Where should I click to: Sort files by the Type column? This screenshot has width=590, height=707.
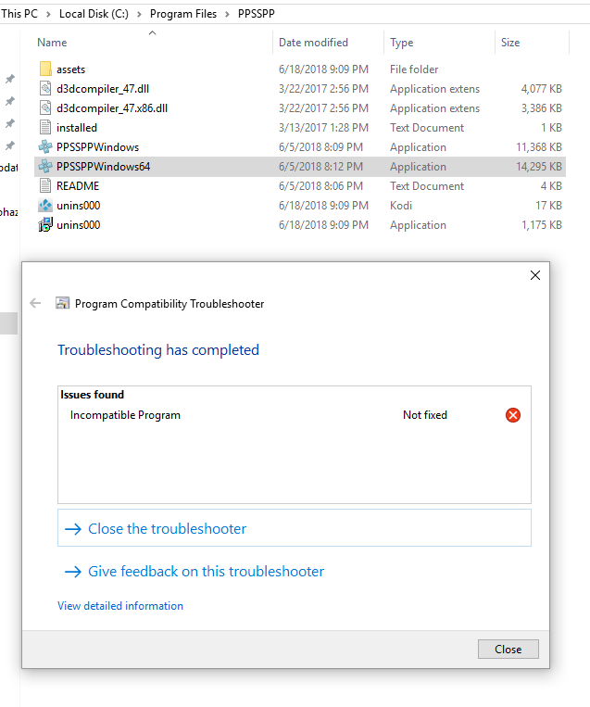[402, 43]
